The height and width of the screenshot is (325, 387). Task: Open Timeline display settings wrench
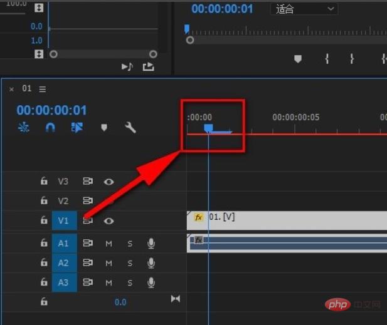pos(130,128)
